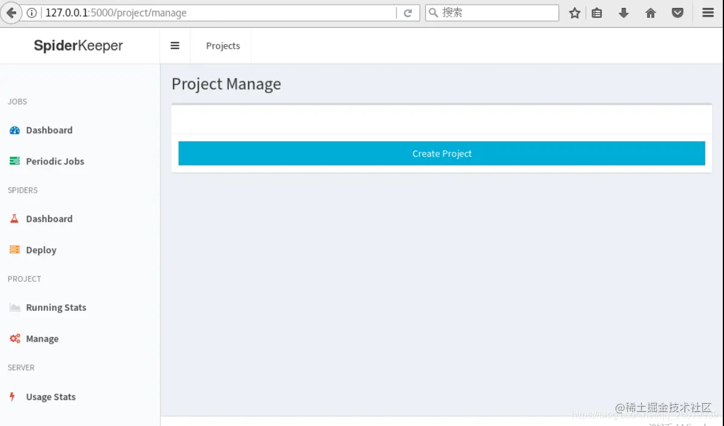Toggle sidebar with the hamburger icon
724x426 pixels.
175,46
